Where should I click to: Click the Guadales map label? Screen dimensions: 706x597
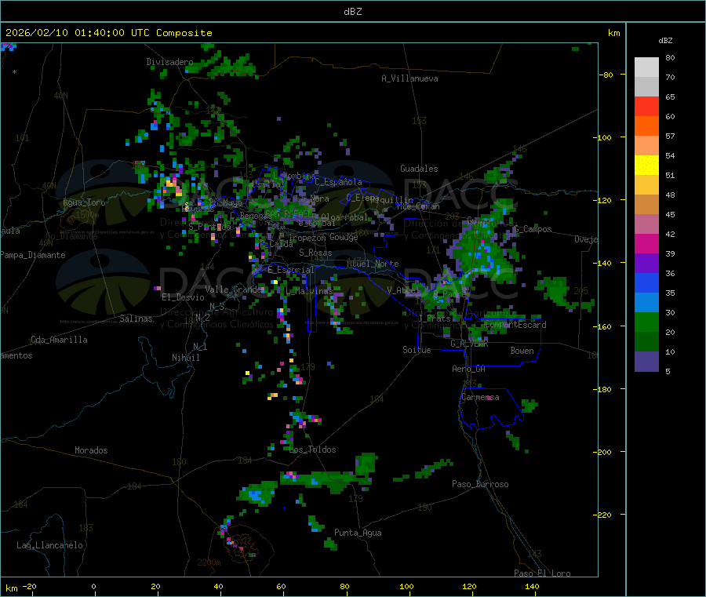pos(419,169)
